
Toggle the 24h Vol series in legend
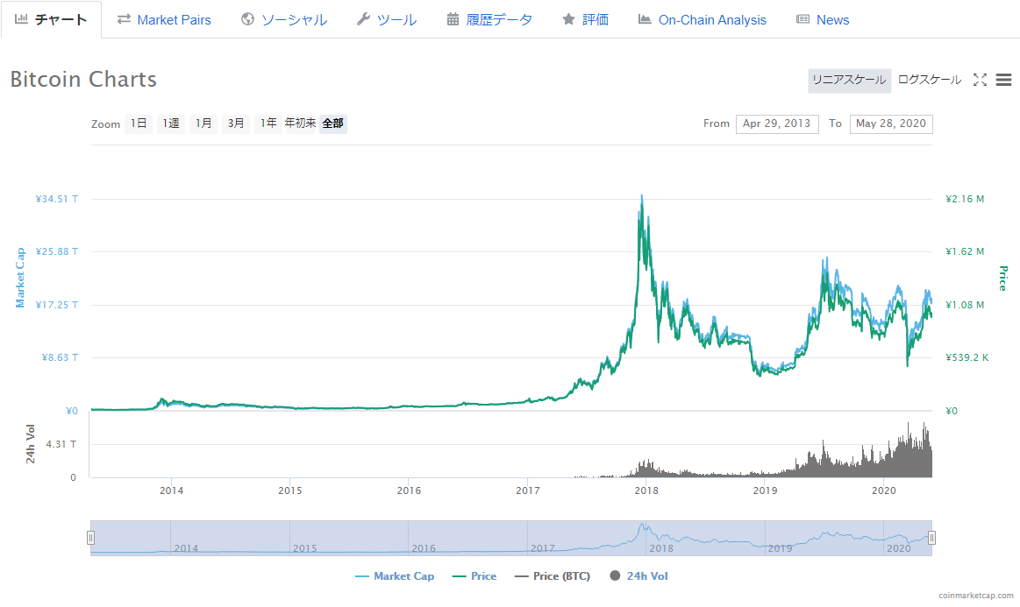[638, 576]
